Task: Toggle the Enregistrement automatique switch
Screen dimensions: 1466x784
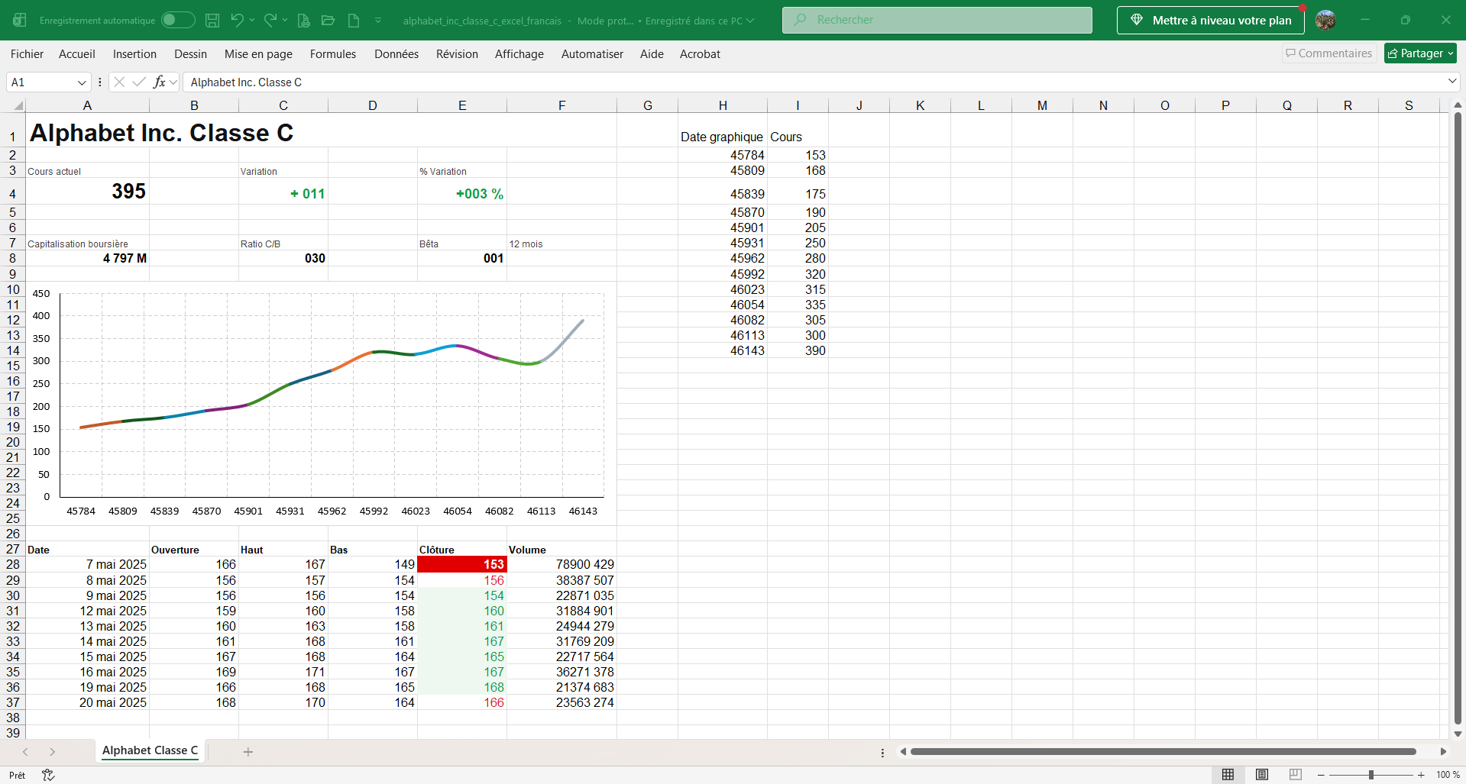Action: coord(178,20)
